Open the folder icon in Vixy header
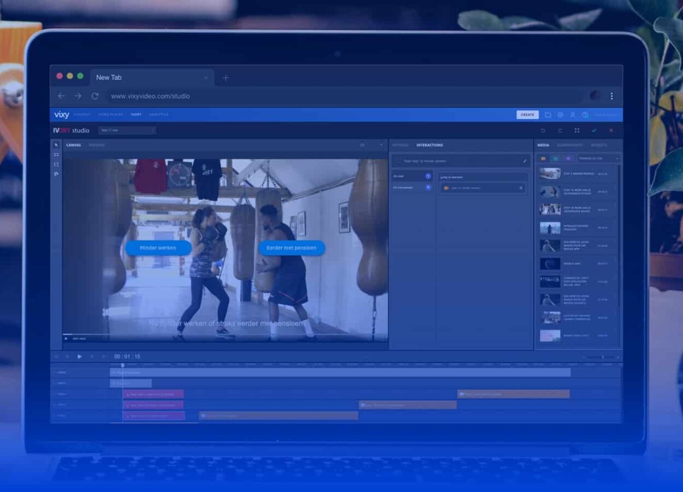Viewport: 683px width, 492px height. [x=548, y=115]
